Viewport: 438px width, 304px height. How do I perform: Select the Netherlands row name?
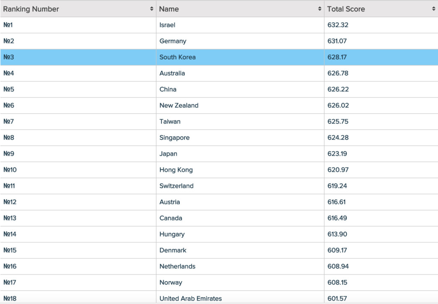point(177,267)
